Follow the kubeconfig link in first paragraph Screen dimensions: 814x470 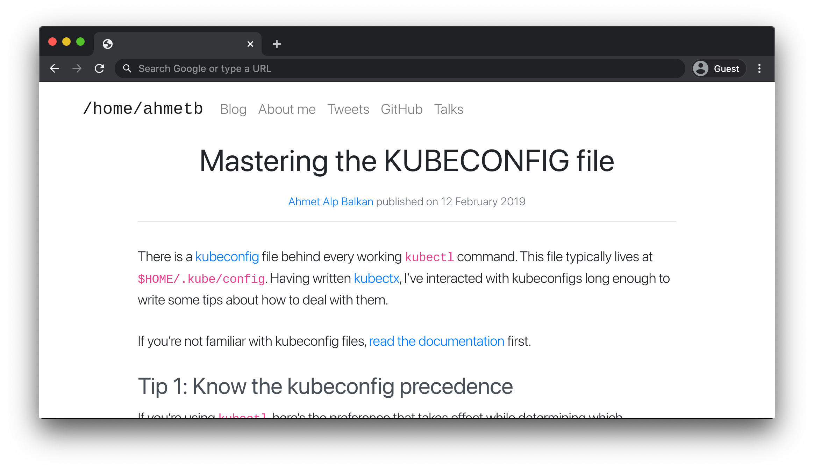click(x=227, y=257)
